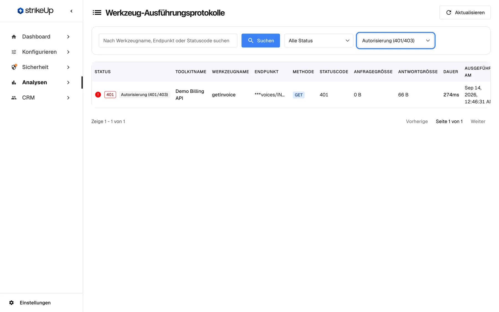The width and height of the screenshot is (499, 312).
Task: Click the Konfigurieren sliders icon
Action: [x=14, y=52]
